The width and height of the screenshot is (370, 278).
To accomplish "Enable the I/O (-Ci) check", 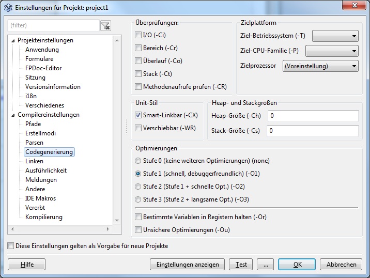I will click(x=138, y=35).
